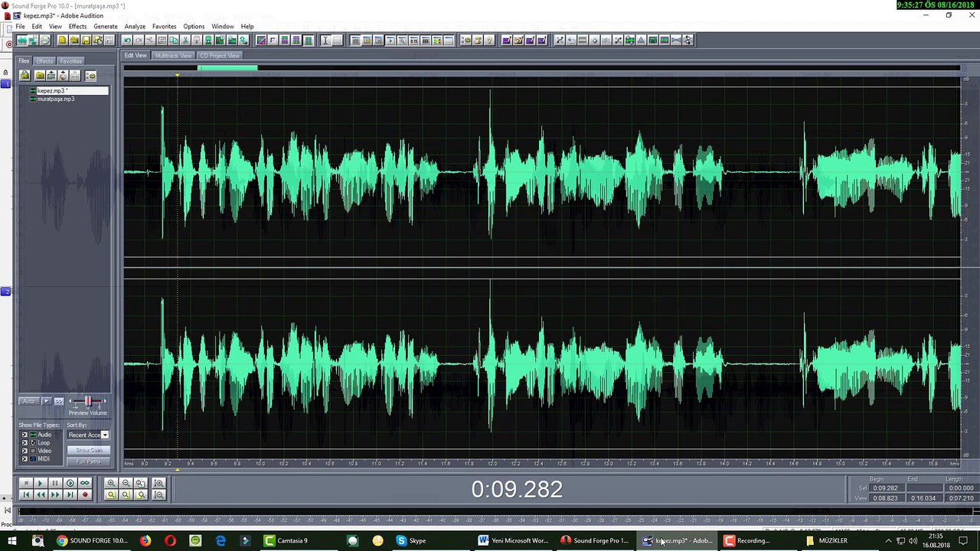This screenshot has height=551, width=980.
Task: Open the Effects tab in side panel
Action: pyautogui.click(x=44, y=61)
